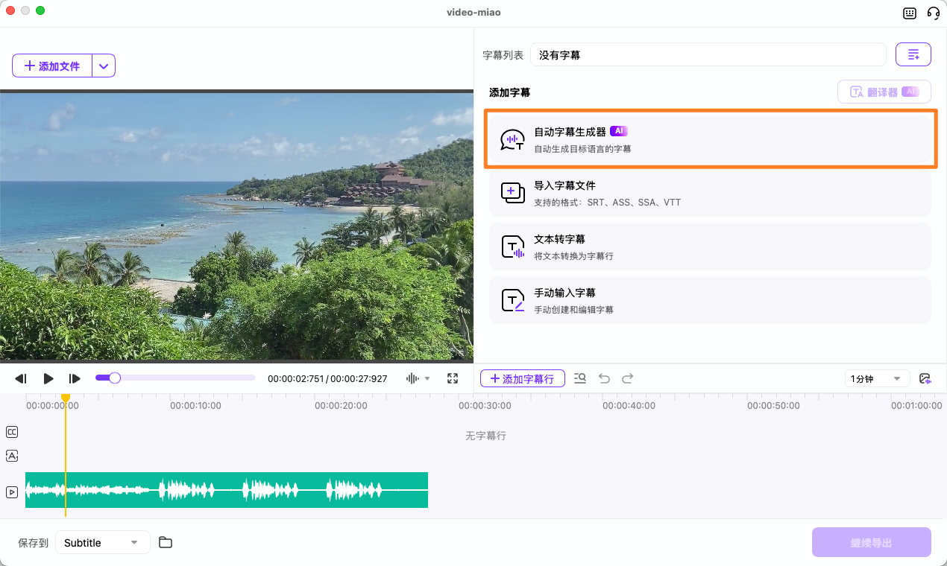Play the video preview

click(x=48, y=378)
